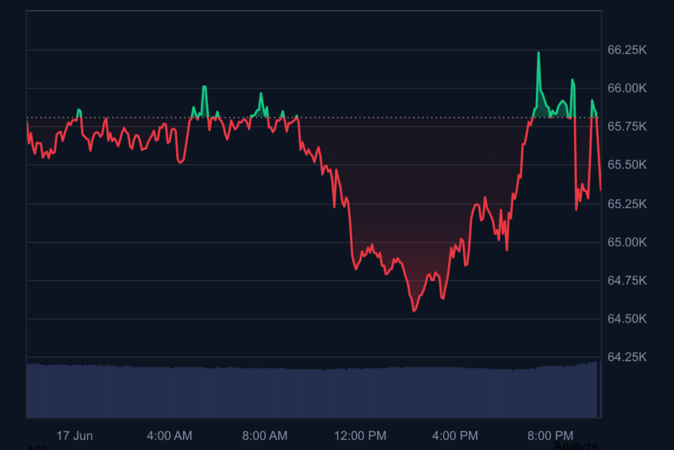674x450 pixels.
Task: Click the 65.00K price axis label
Action: pyautogui.click(x=627, y=242)
